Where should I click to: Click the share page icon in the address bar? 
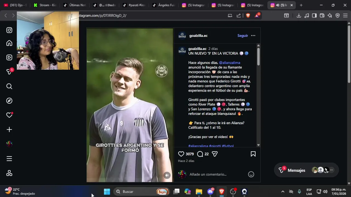(x=239, y=16)
